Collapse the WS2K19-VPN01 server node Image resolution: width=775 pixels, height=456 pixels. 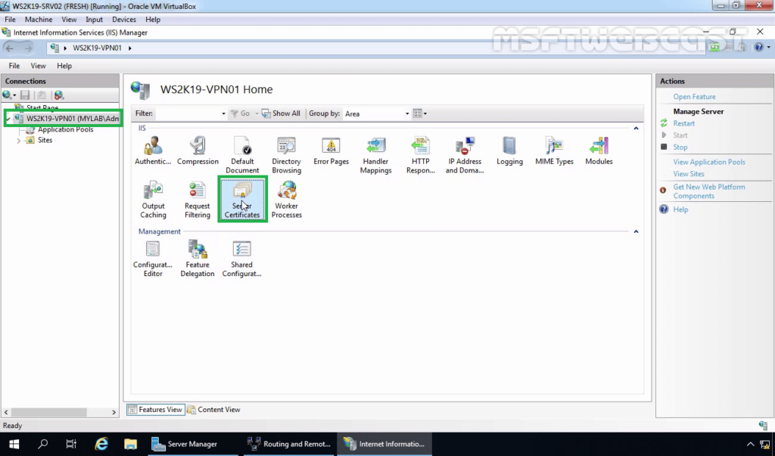point(8,119)
